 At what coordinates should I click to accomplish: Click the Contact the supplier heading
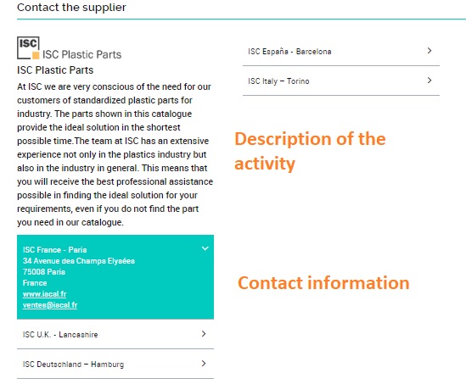click(71, 7)
